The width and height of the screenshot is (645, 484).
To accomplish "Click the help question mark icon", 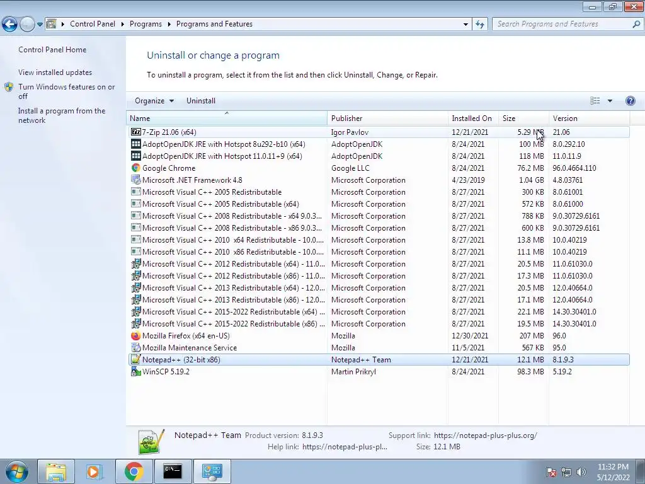I will (x=630, y=101).
